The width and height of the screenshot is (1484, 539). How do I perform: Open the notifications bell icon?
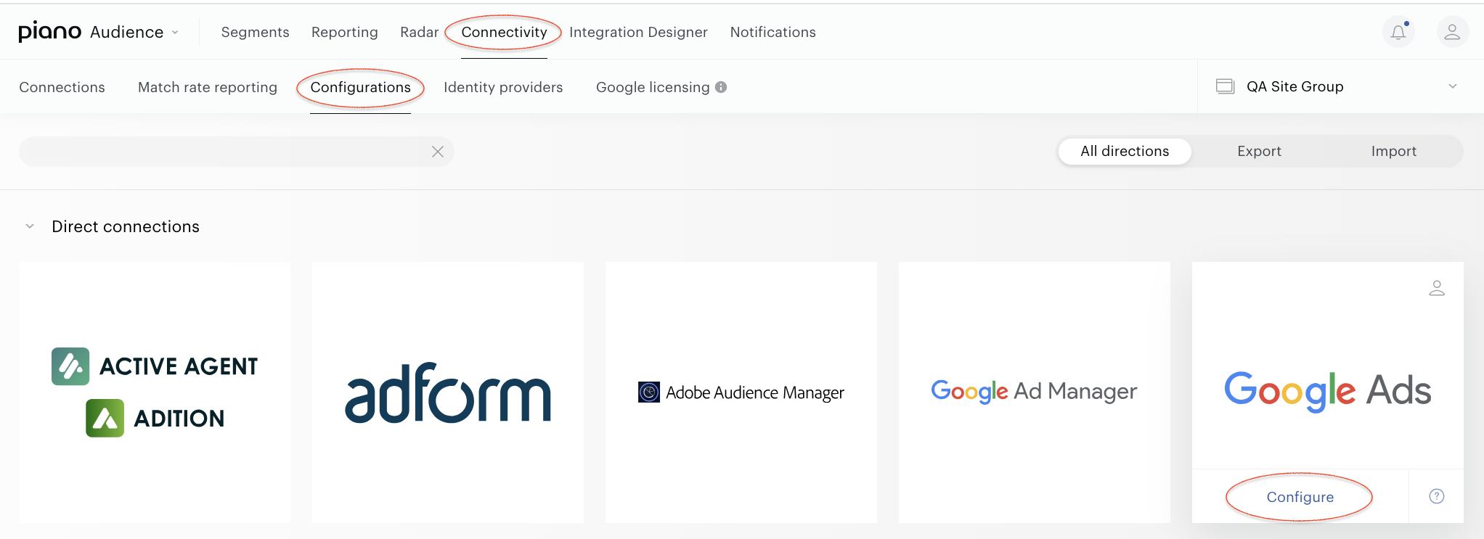coord(1398,32)
